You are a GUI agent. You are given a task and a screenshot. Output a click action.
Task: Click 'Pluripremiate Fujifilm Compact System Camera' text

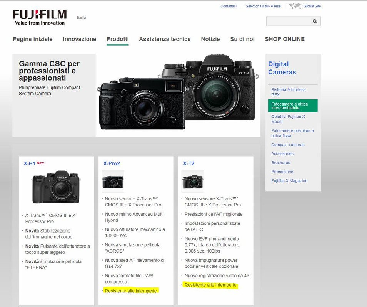49,91
